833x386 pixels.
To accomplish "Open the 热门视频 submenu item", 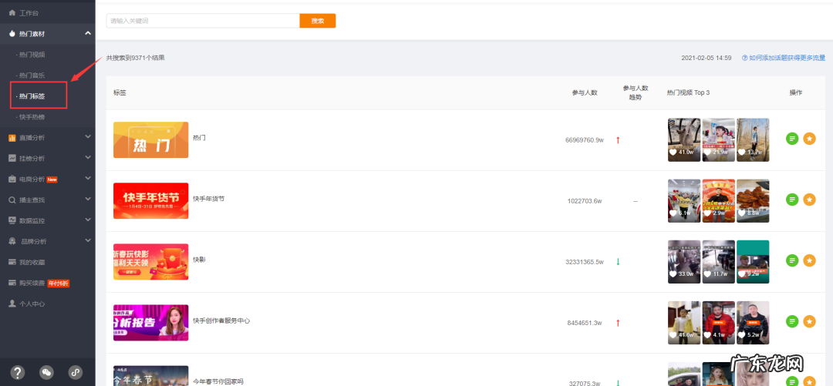I will point(32,55).
